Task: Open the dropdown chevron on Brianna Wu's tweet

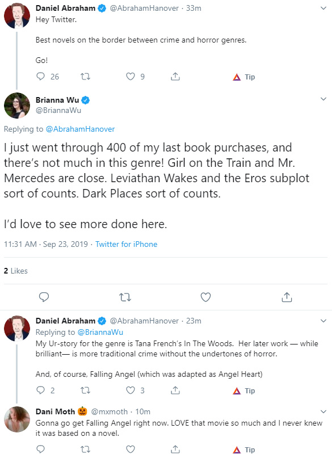Action: click(323, 99)
